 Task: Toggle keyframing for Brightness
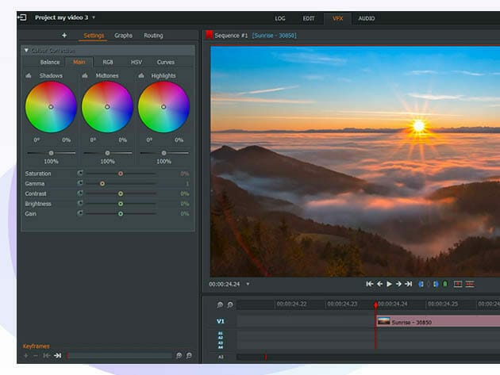pos(79,204)
